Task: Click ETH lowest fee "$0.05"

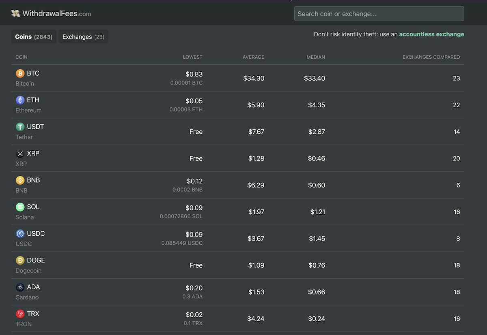Action: point(194,101)
